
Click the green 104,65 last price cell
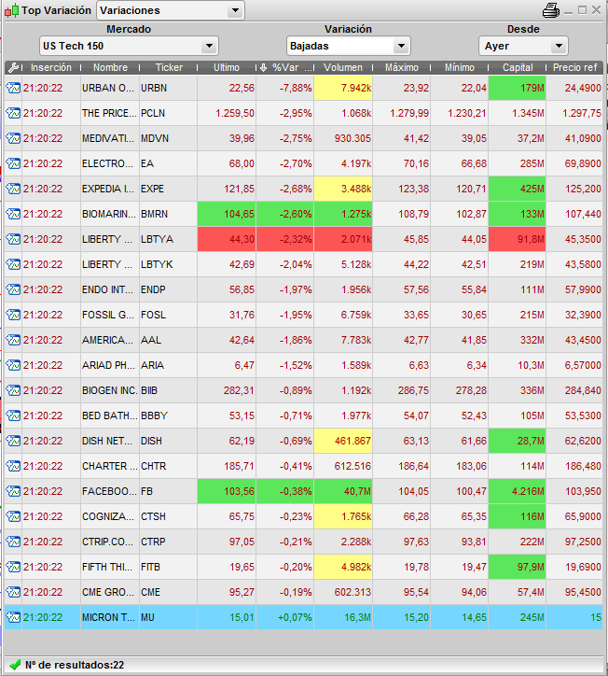tap(227, 214)
